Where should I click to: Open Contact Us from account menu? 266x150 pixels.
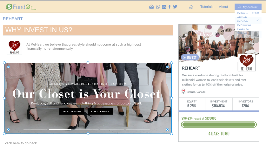(x=242, y=33)
